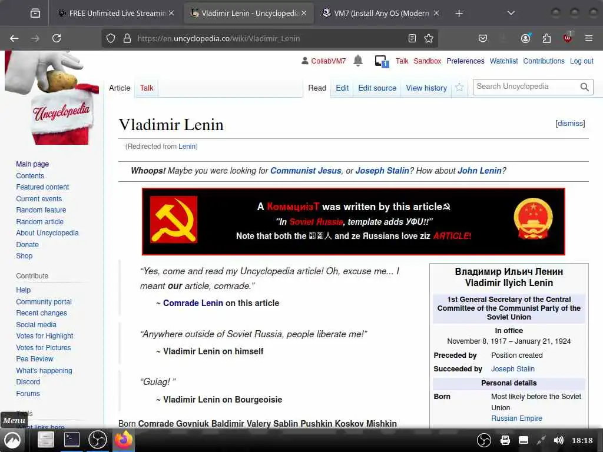Screen dimensions: 603x452
Task: Click the browser forward arrow
Action: pyautogui.click(x=35, y=38)
